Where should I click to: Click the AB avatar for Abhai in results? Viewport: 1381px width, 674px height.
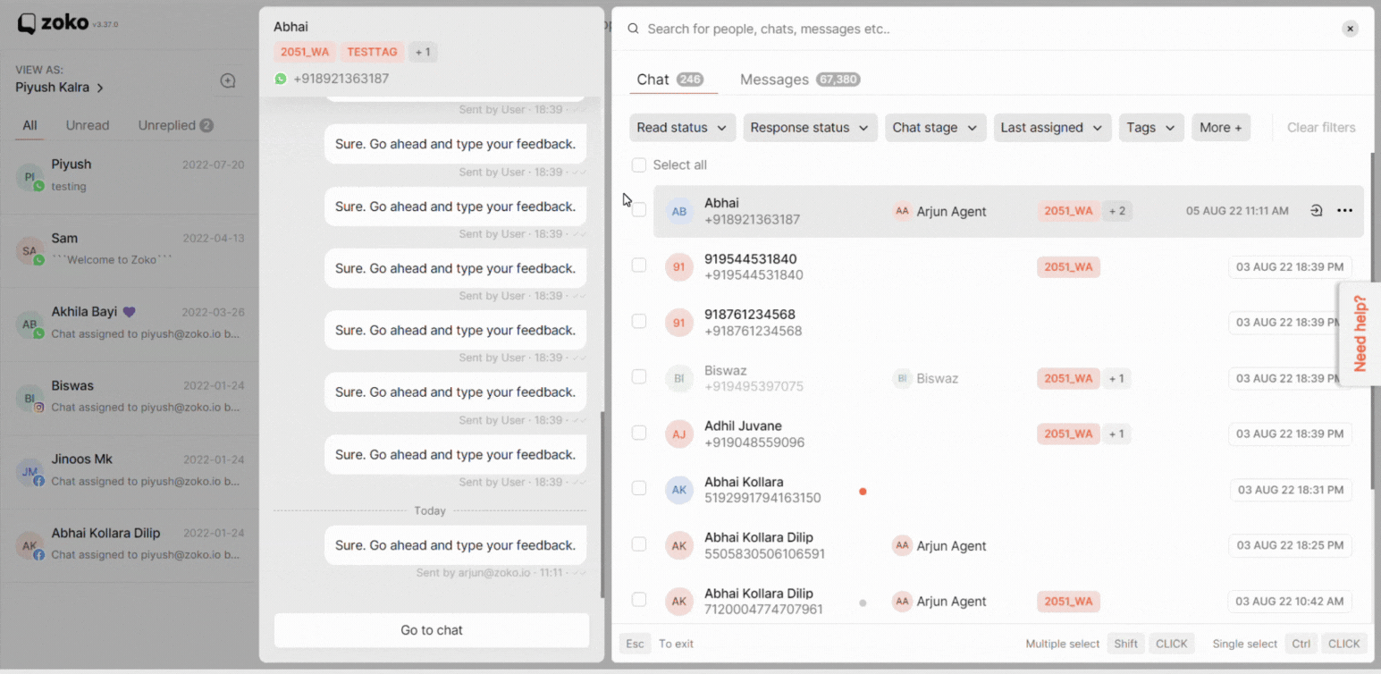679,211
